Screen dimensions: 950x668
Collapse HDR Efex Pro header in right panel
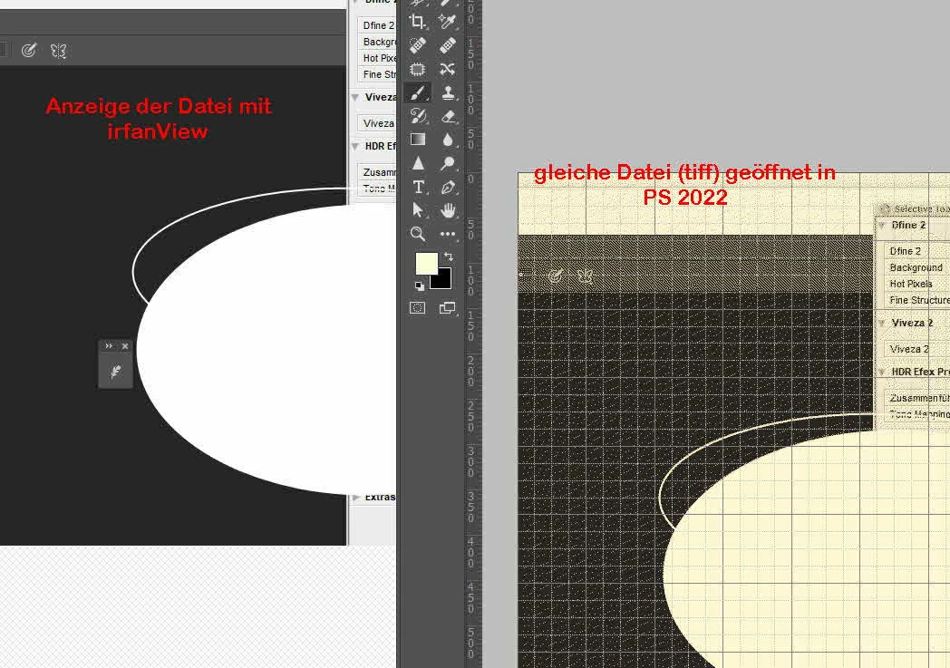pos(882,372)
